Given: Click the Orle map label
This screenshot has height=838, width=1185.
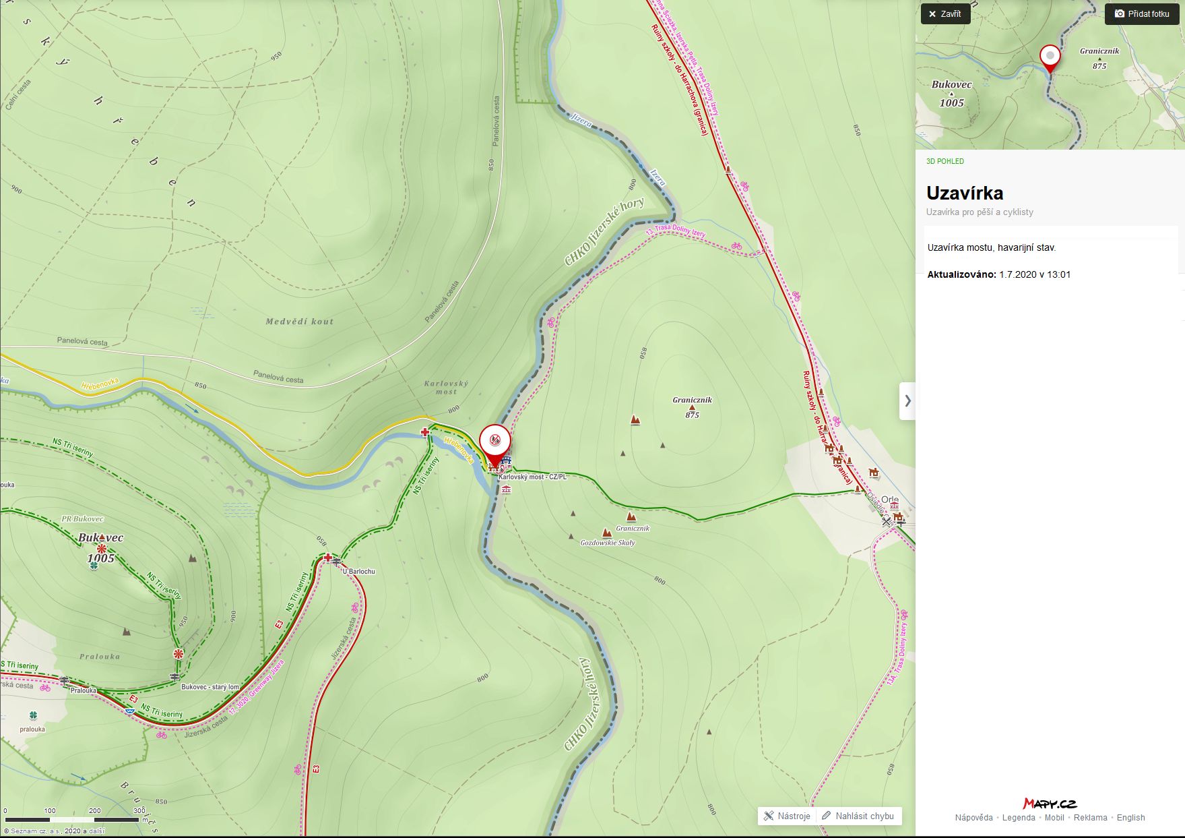Looking at the screenshot, I should [x=890, y=500].
